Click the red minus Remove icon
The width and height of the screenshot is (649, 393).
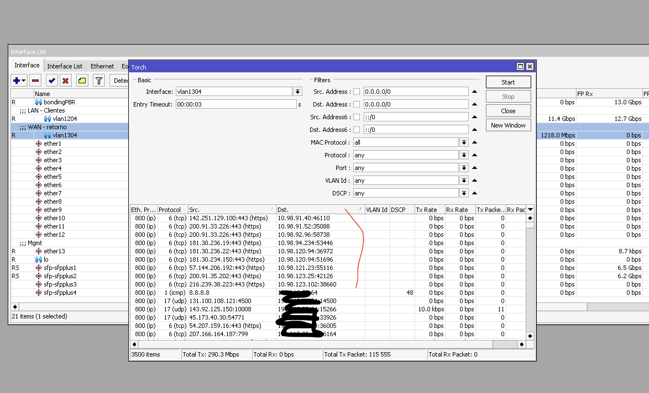coord(35,81)
